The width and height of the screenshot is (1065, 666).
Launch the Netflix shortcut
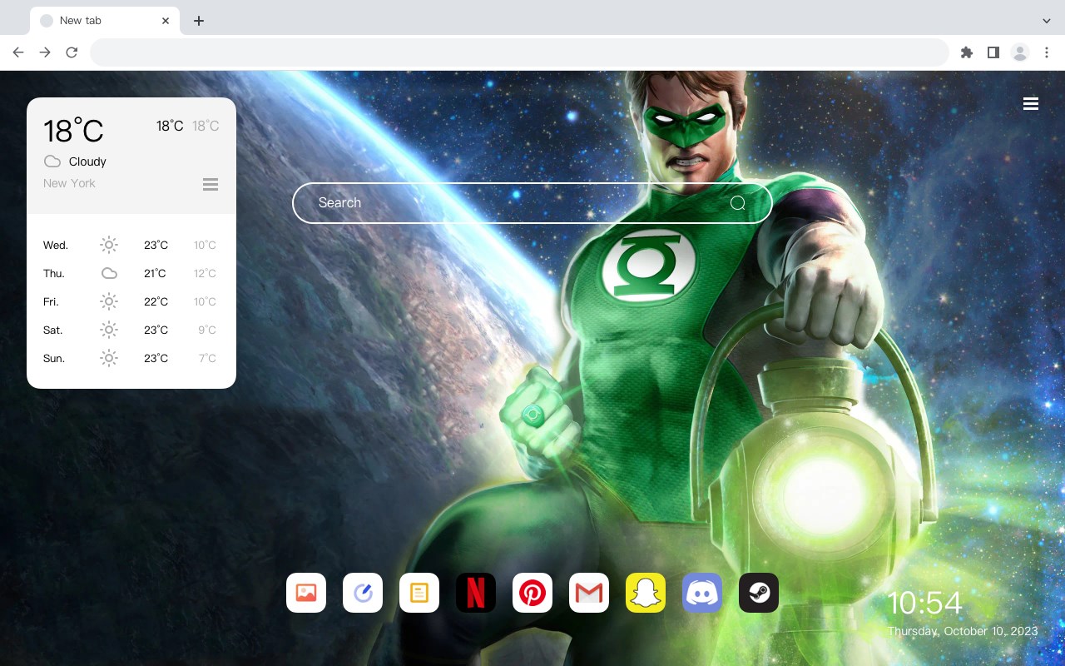[476, 593]
